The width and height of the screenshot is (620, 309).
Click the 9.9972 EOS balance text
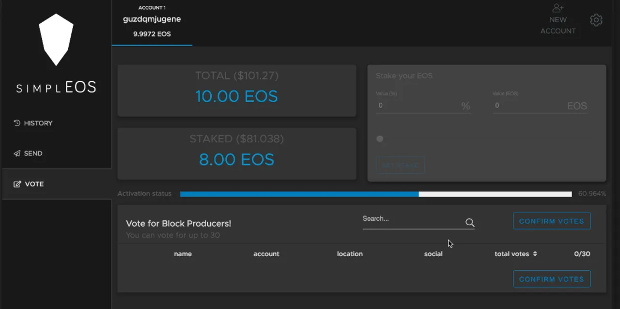tap(152, 34)
